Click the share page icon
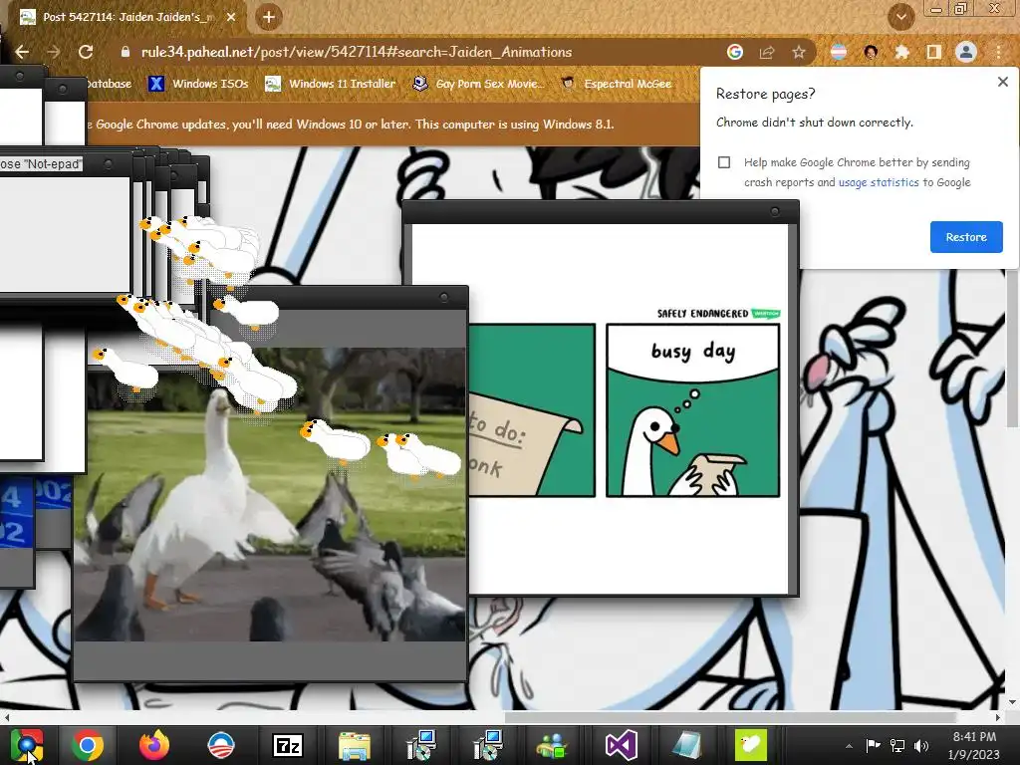The height and width of the screenshot is (765, 1020). 767,52
